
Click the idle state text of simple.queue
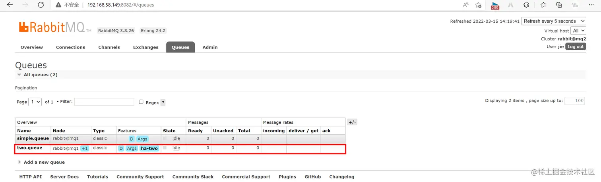[x=176, y=138]
